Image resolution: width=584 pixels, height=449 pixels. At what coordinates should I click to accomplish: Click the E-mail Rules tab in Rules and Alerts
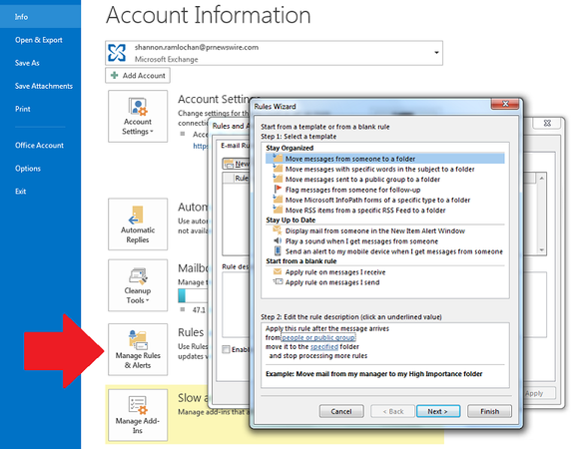pos(235,146)
